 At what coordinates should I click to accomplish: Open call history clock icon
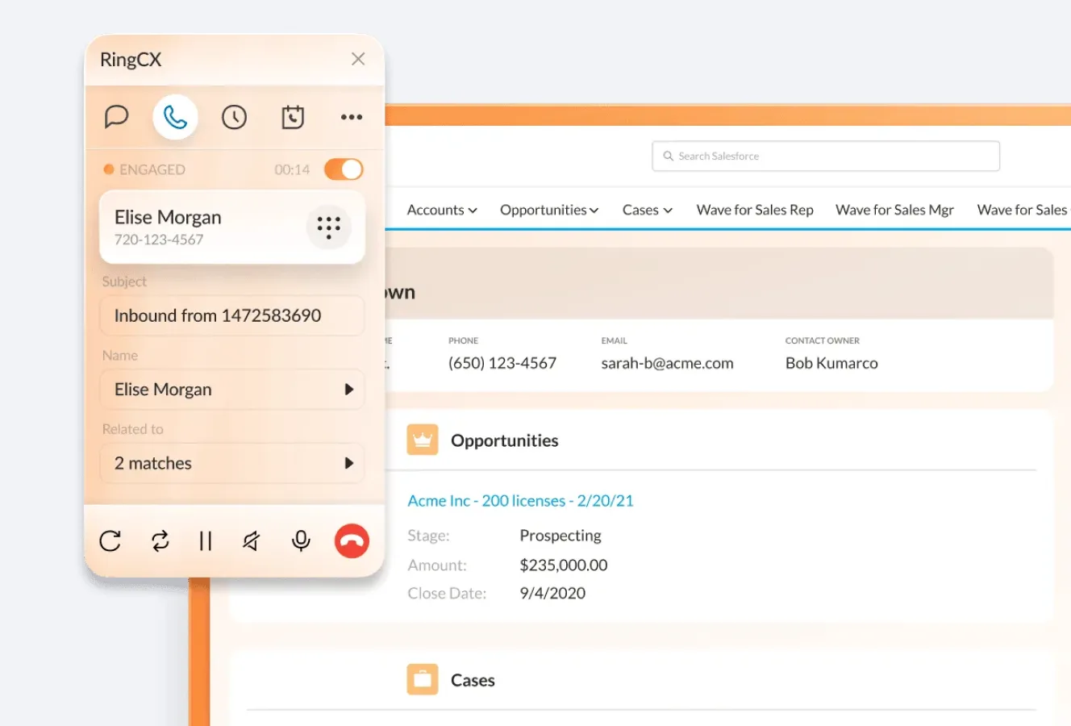pos(234,117)
